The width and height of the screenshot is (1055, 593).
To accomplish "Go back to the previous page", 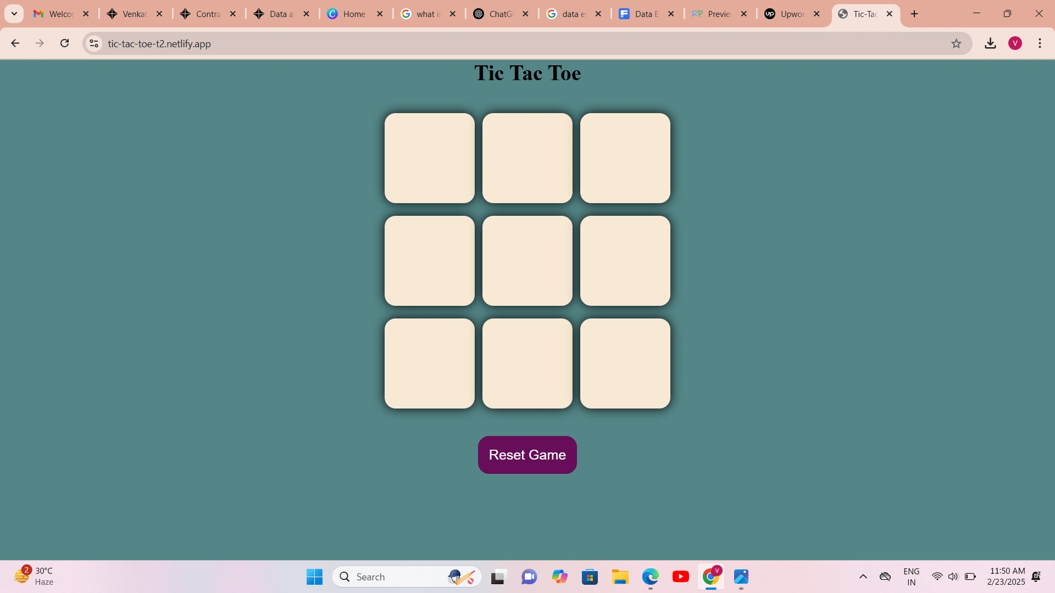I will pyautogui.click(x=15, y=43).
